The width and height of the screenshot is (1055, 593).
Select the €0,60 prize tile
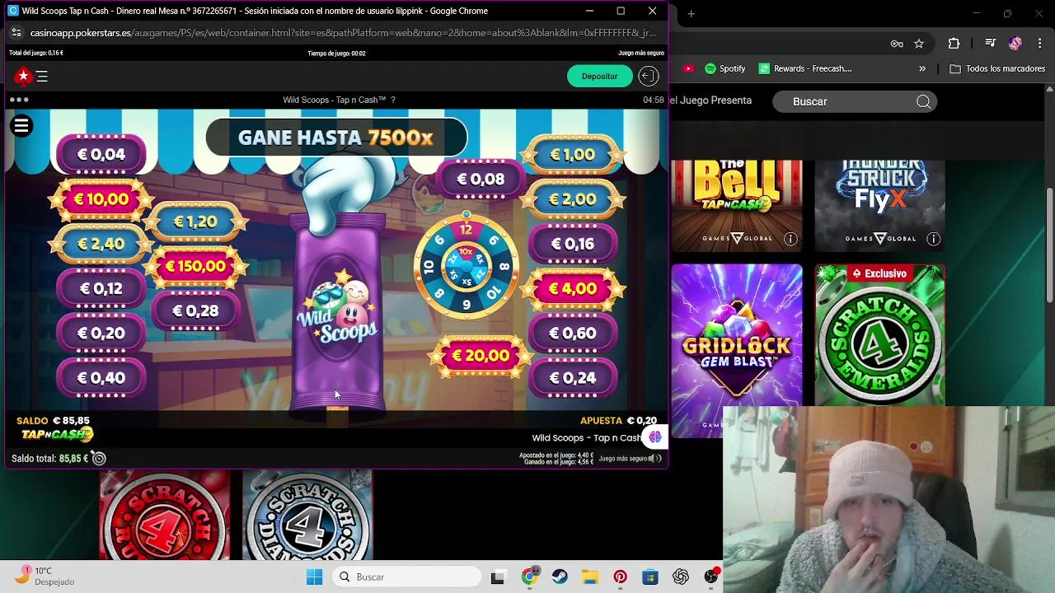click(573, 334)
